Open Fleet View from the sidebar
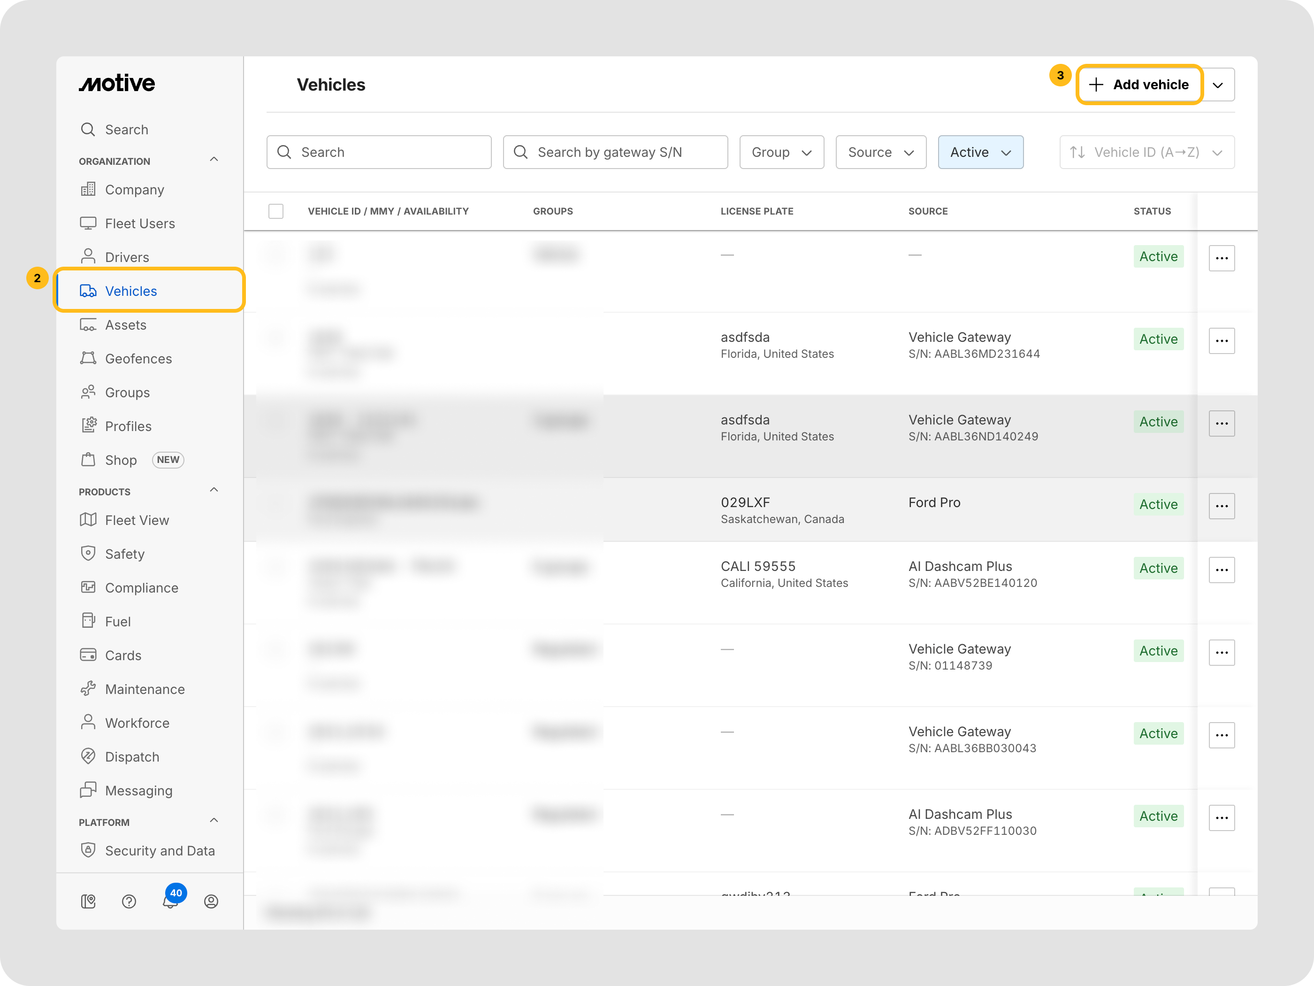This screenshot has height=986, width=1314. (137, 520)
